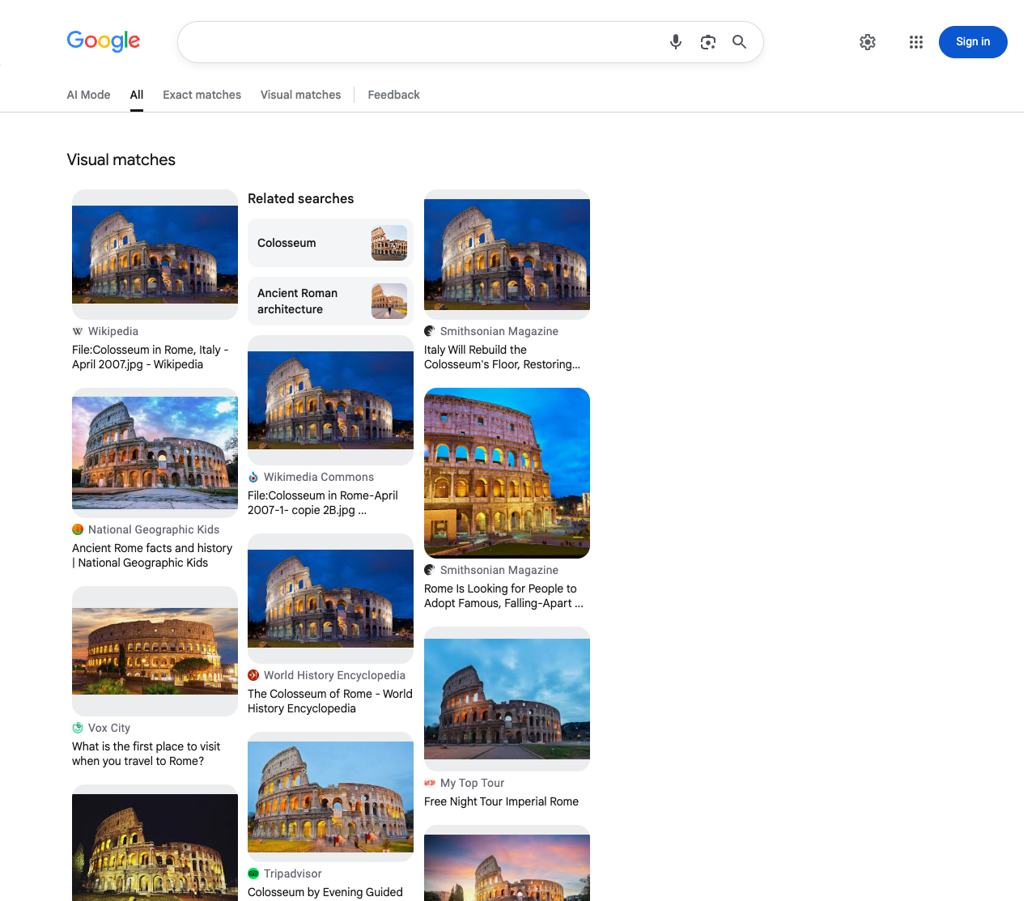Click the Vox City source icon
Image resolution: width=1036 pixels, height=901 pixels.
[78, 728]
